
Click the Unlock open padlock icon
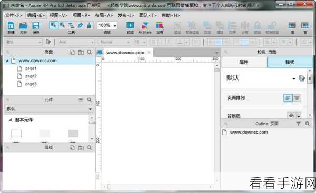272,26
